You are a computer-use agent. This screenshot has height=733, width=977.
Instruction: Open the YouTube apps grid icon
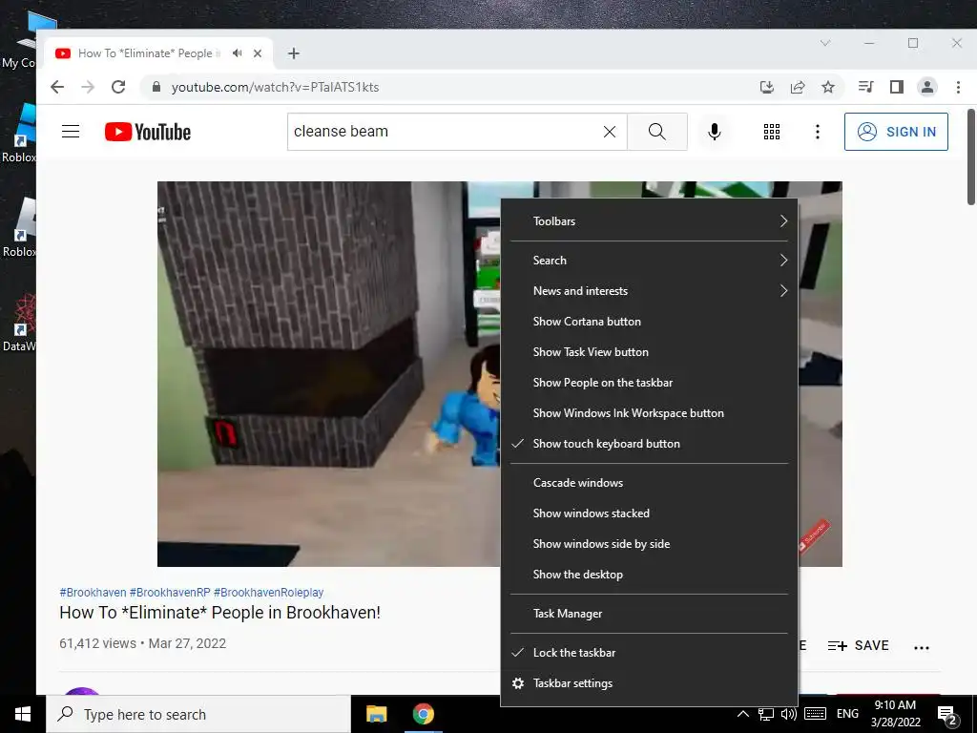pyautogui.click(x=771, y=132)
